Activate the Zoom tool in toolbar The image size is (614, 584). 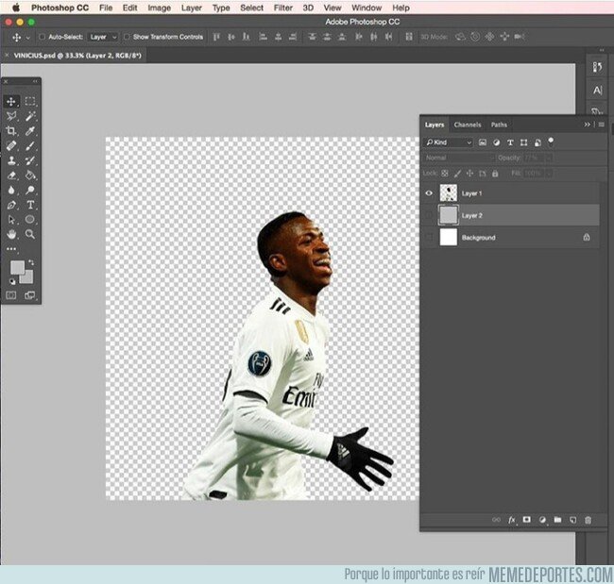[30, 233]
